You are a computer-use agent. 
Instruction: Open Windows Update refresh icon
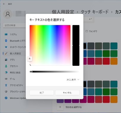(x=6, y=98)
